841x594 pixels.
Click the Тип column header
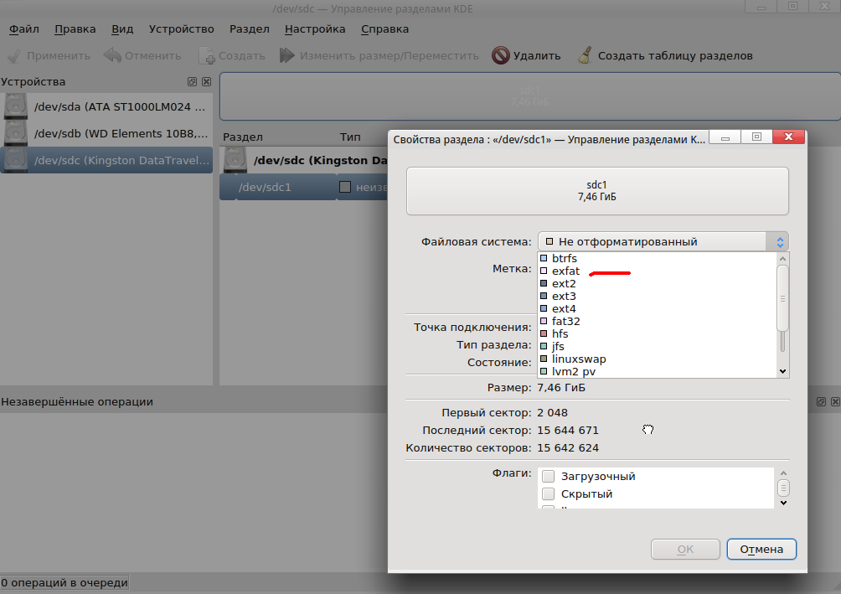coord(350,137)
